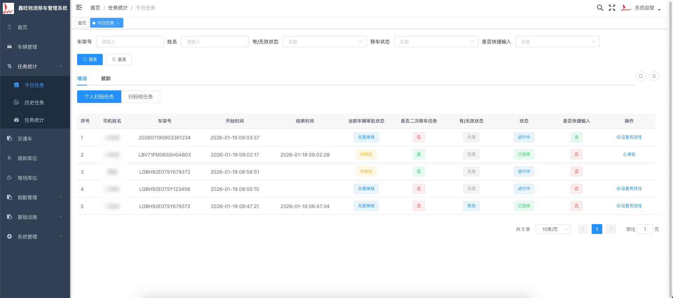Click the 首页 sidebar icon
673x298 pixels.
[x=9, y=27]
